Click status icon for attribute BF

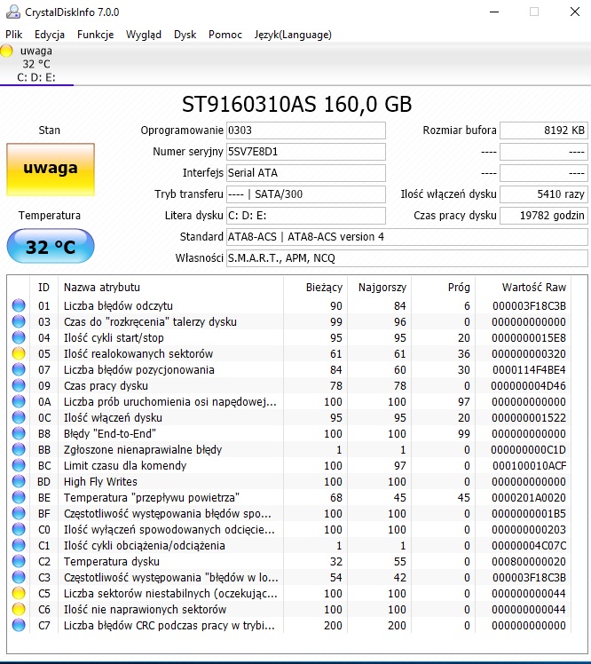(19, 513)
